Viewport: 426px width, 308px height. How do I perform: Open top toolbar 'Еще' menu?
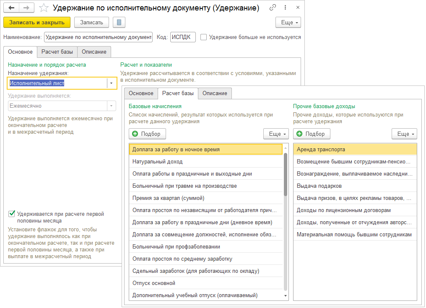coord(288,22)
